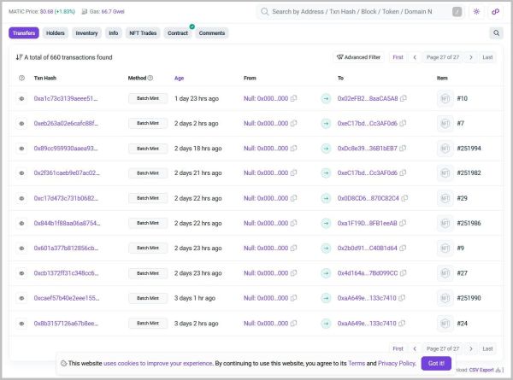Open the Contract tab
513x380 pixels.
pyautogui.click(x=178, y=33)
